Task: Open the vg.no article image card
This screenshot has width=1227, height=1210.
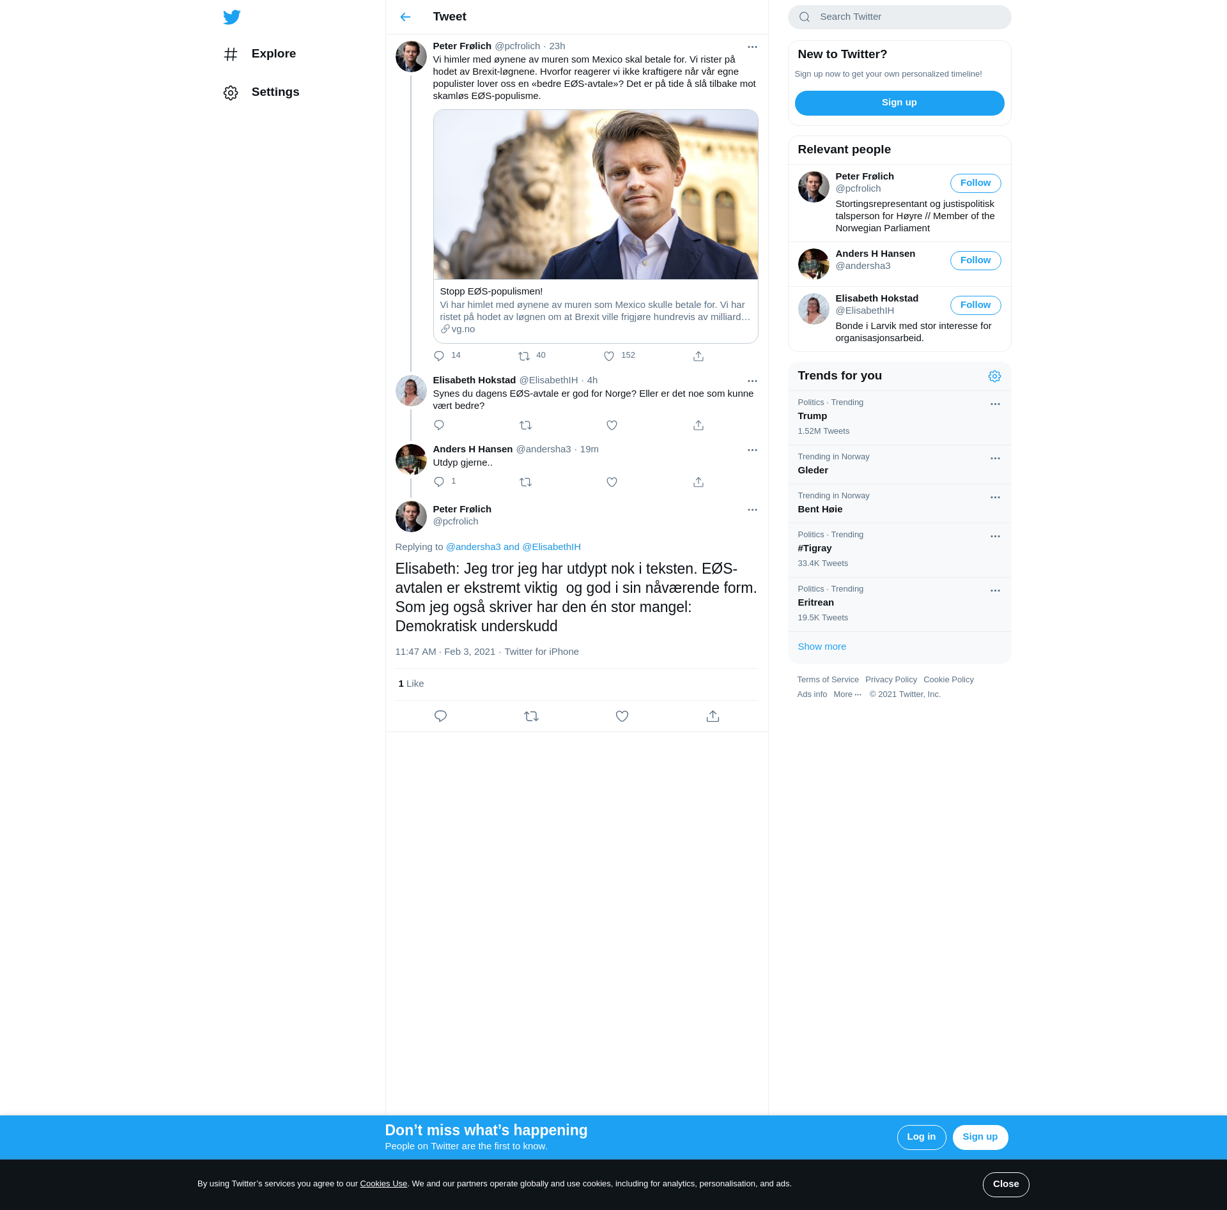Action: point(596,194)
